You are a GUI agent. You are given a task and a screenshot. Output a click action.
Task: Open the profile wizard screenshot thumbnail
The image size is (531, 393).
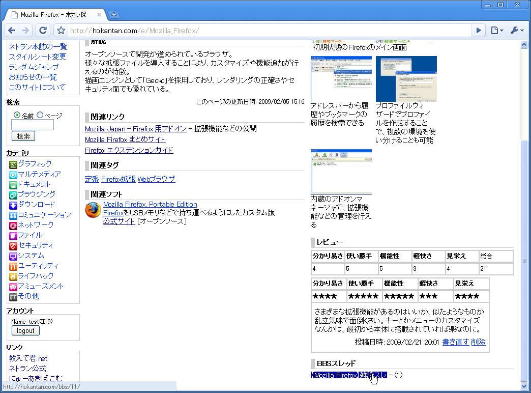click(406, 79)
